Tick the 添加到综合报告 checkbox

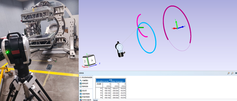pos(80,77)
